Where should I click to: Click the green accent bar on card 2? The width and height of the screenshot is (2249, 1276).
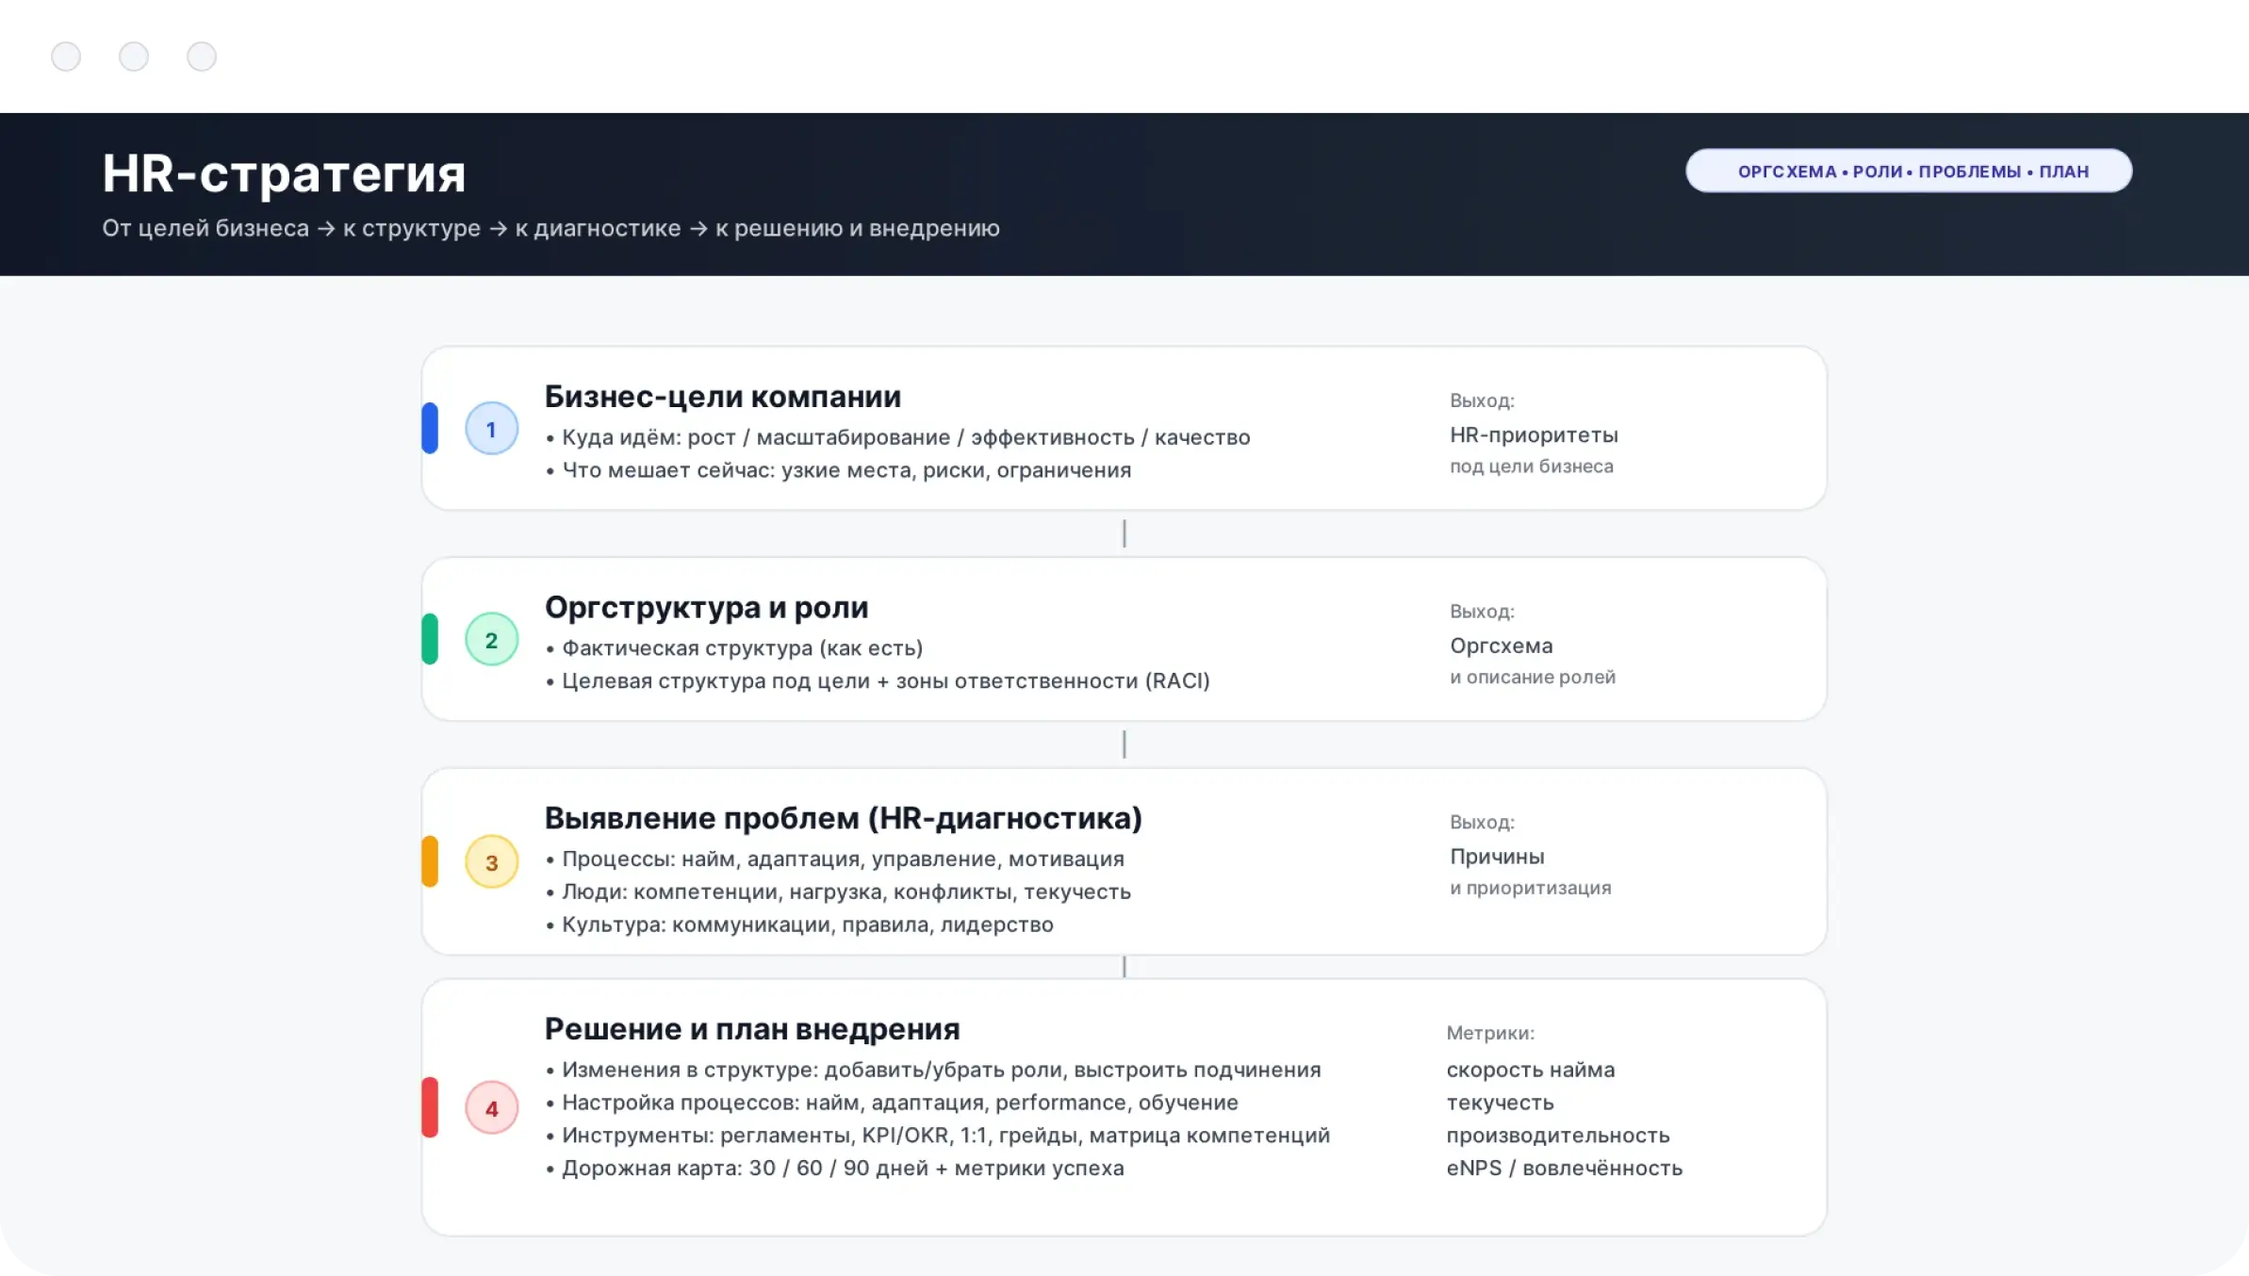[430, 640]
